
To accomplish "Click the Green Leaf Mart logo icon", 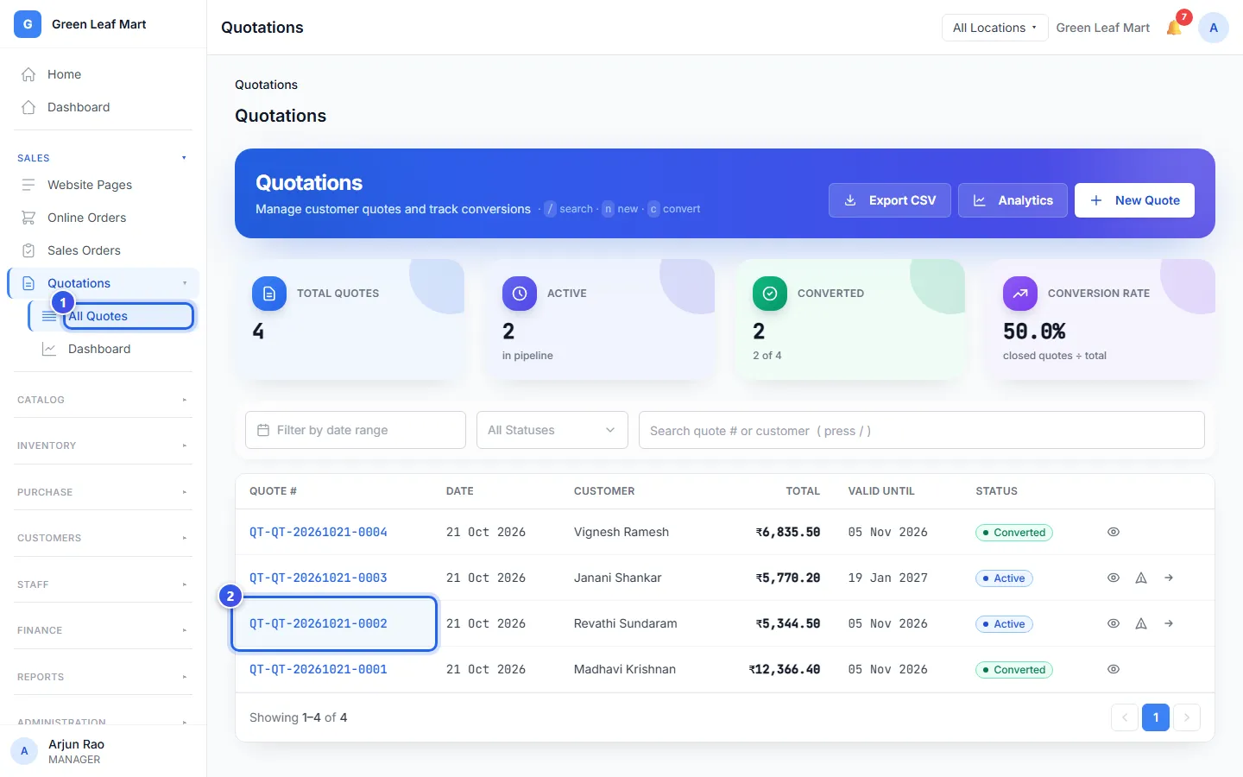I will [x=28, y=24].
